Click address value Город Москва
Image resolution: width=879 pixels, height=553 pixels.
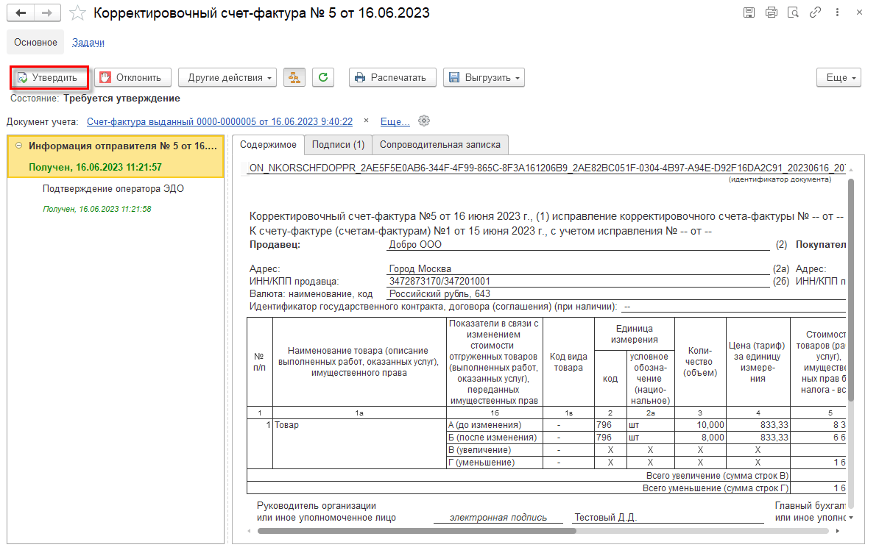click(x=420, y=268)
